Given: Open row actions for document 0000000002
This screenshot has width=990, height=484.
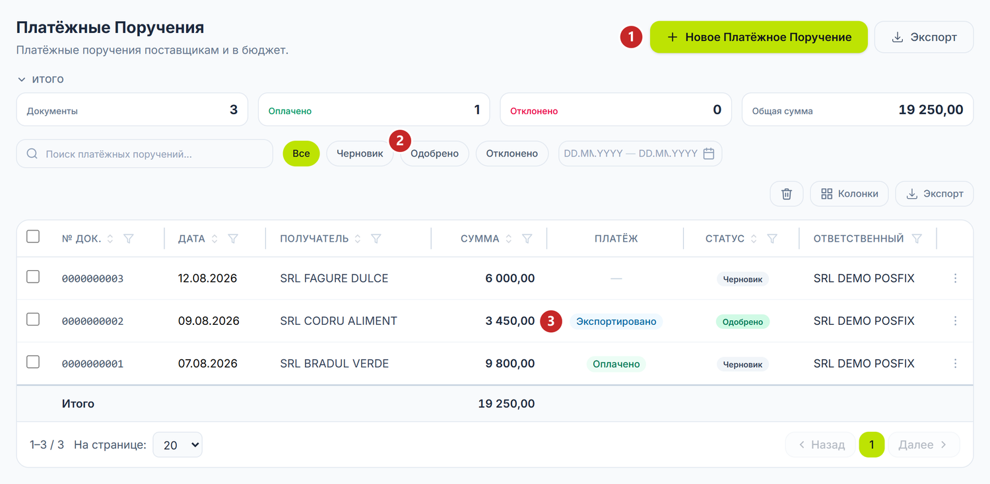Looking at the screenshot, I should point(955,321).
